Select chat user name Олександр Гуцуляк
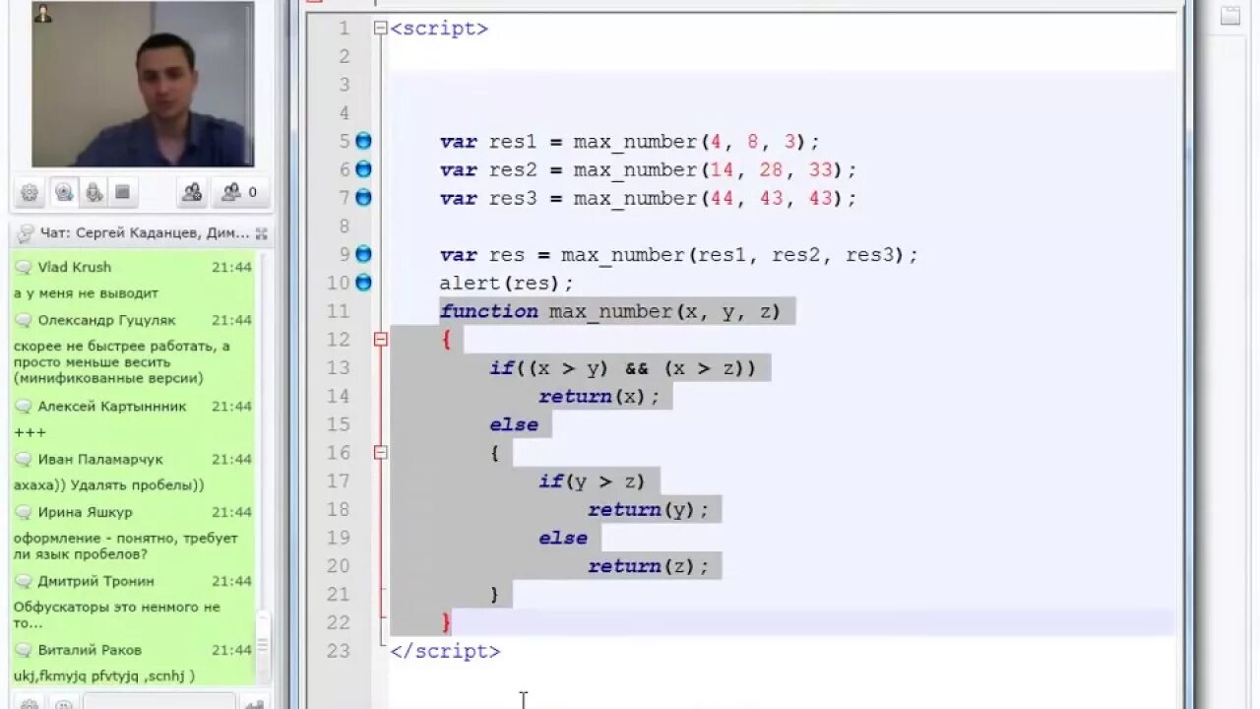Image resolution: width=1260 pixels, height=709 pixels. point(107,320)
